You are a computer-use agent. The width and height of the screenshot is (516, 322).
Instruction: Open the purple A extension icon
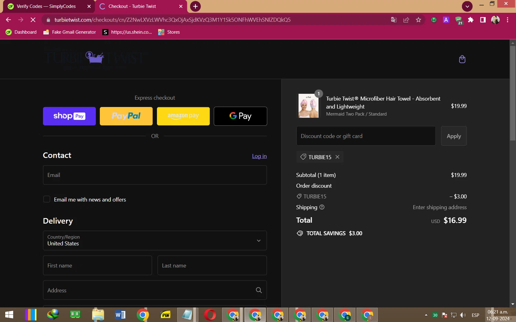(446, 20)
